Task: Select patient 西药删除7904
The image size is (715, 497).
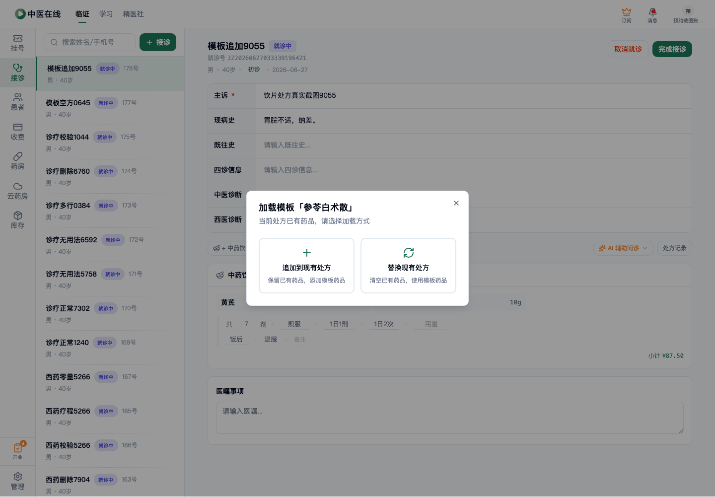Action: [x=110, y=482]
